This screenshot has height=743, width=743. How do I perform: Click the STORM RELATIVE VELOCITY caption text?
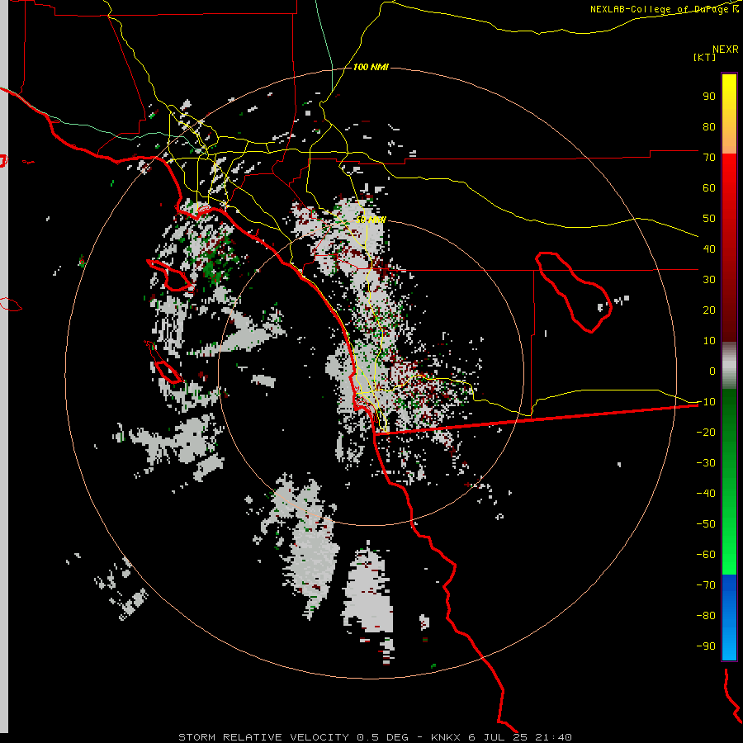click(263, 737)
